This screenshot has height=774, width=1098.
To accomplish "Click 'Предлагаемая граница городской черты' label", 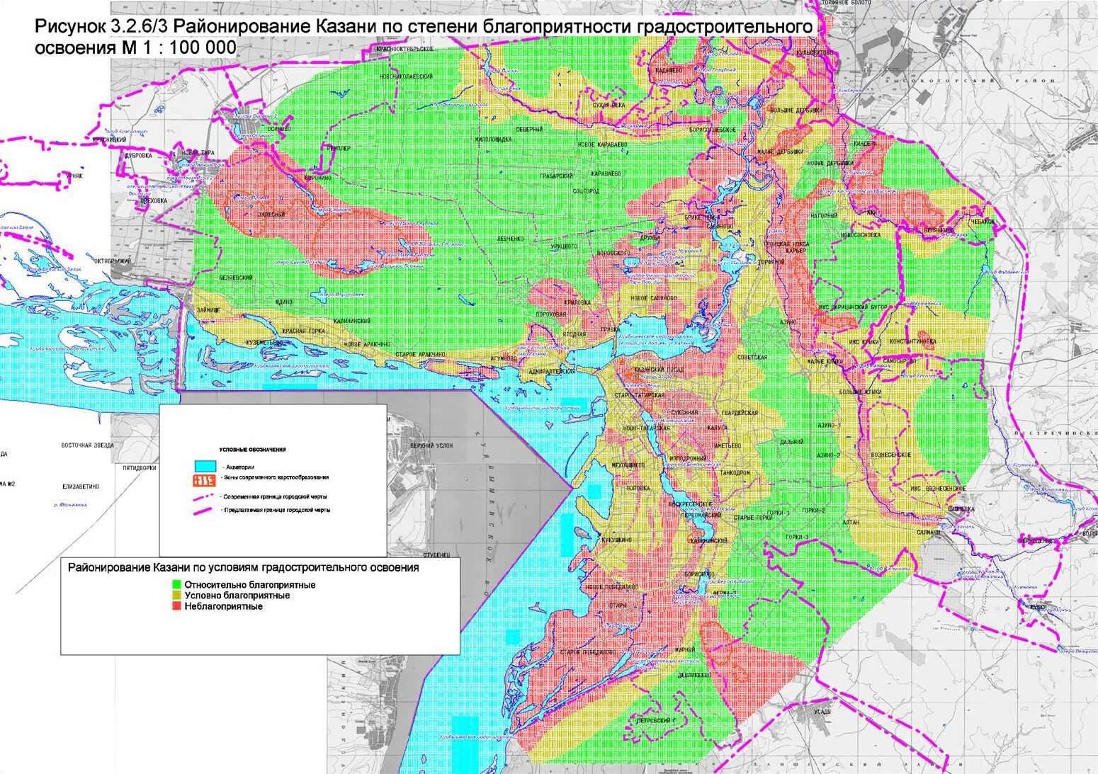I will pos(276,510).
